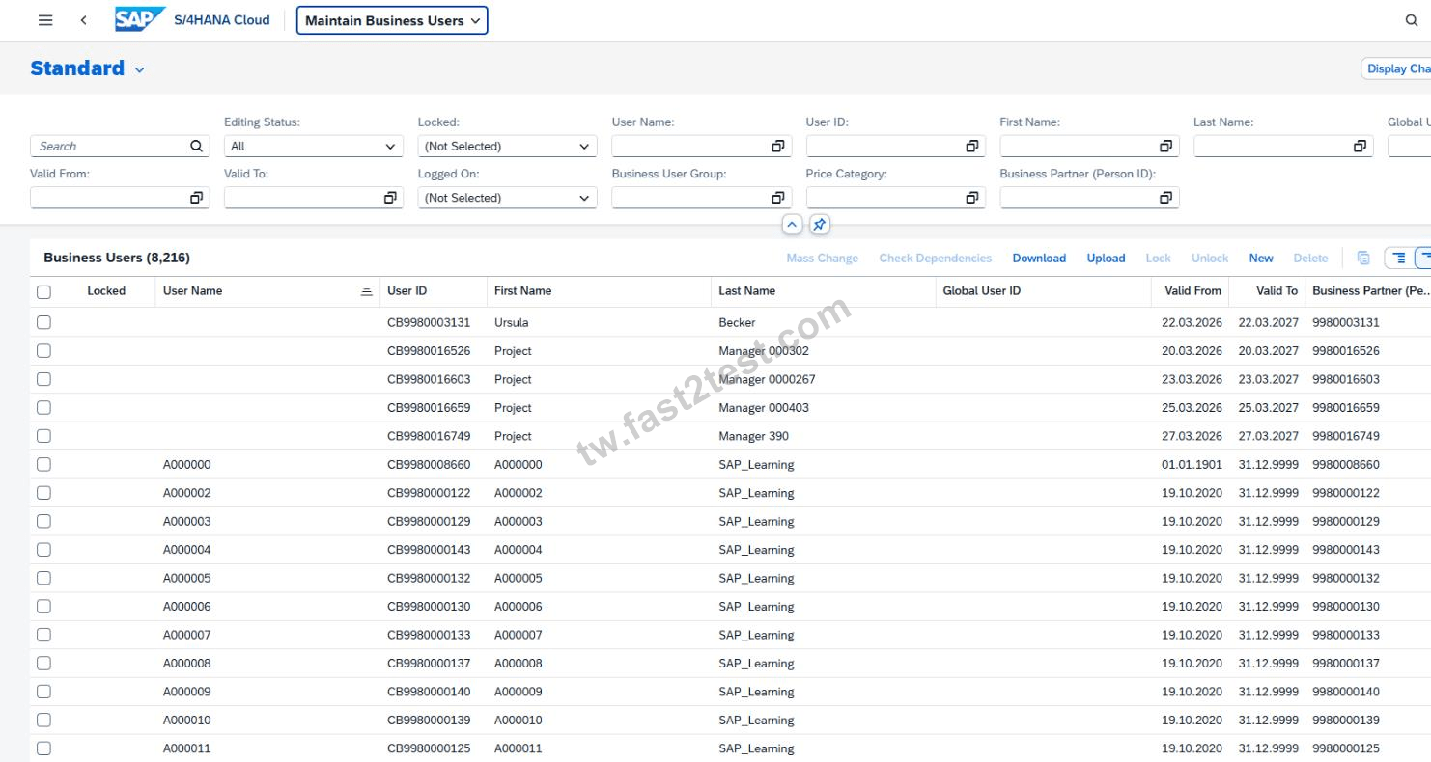1431x762 pixels.
Task: Click the Locked column header
Action: click(106, 291)
